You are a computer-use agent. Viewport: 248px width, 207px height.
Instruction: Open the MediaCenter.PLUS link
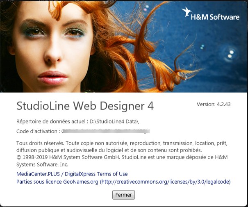[38, 174]
